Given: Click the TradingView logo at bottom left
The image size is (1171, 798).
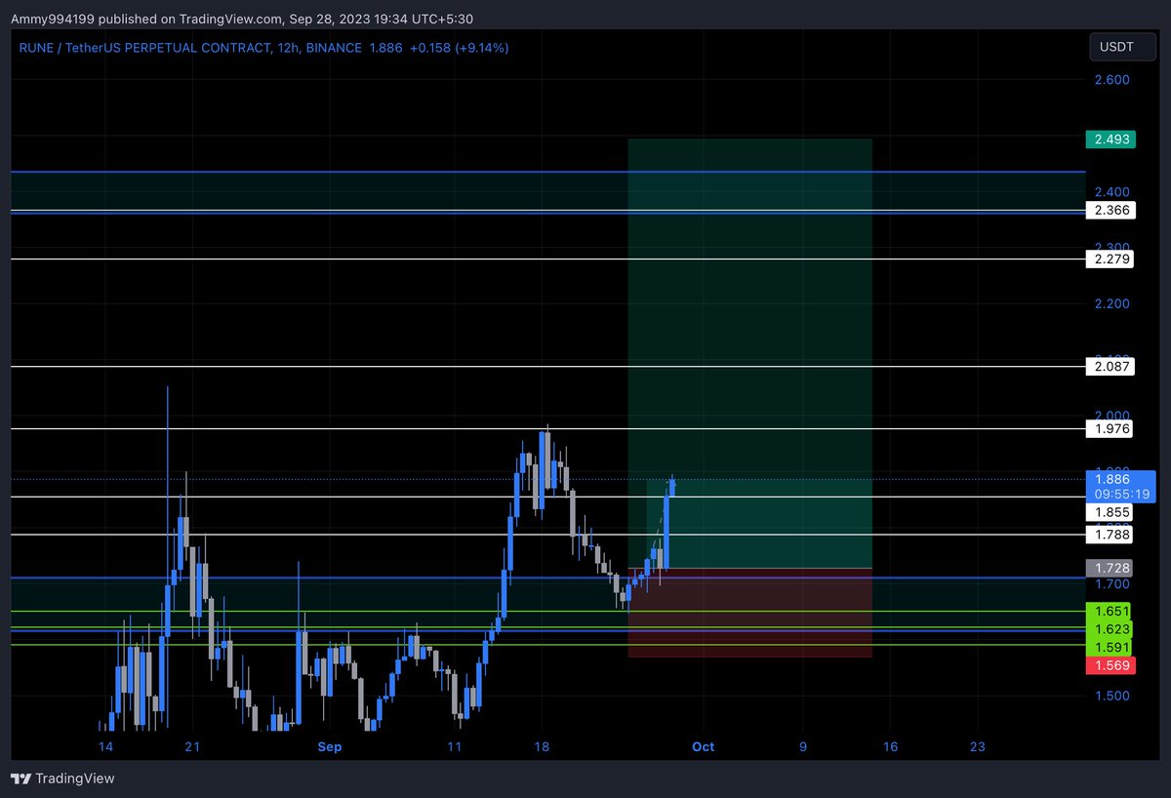Looking at the screenshot, I should point(62,778).
